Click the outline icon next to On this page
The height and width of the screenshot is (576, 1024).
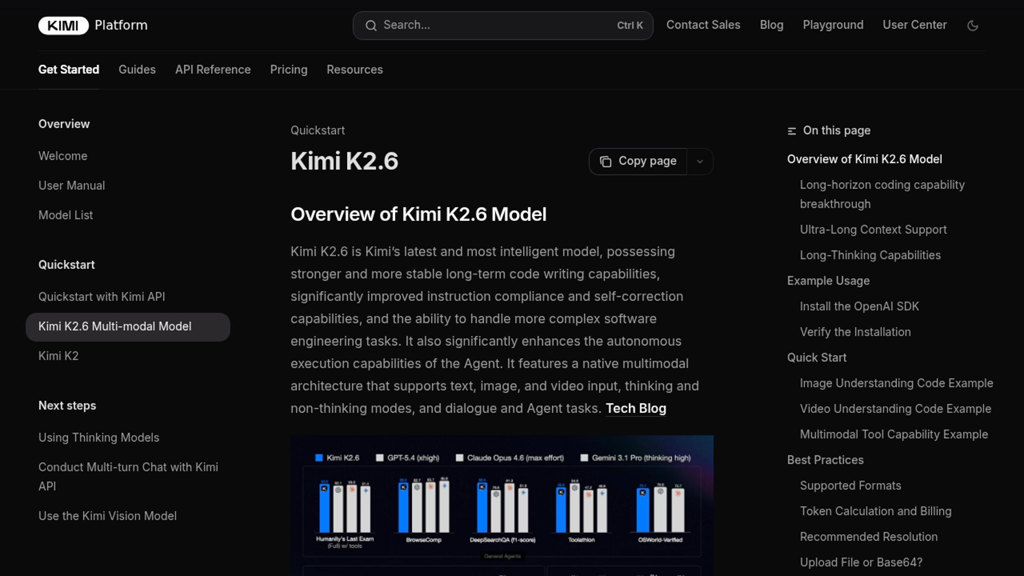click(x=793, y=130)
